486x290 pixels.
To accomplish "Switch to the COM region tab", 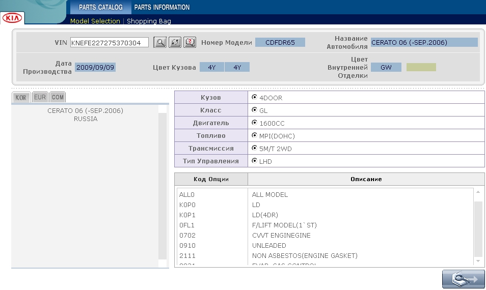I will coord(58,97).
